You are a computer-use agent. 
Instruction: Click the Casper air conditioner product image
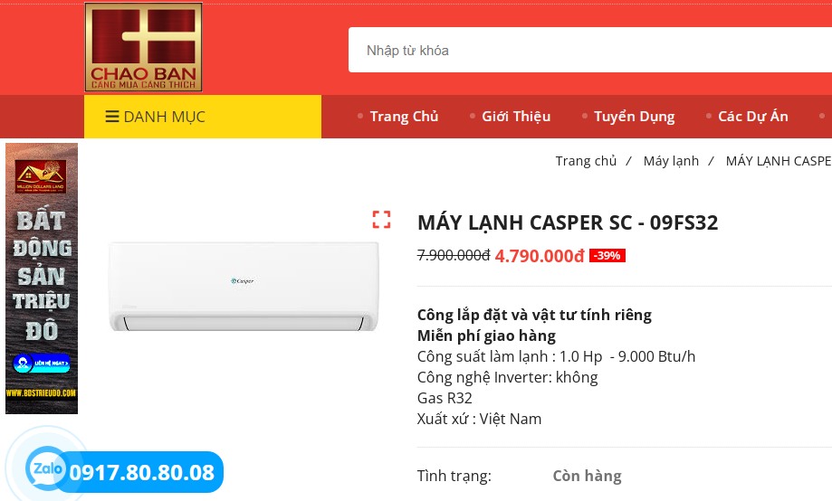point(244,287)
